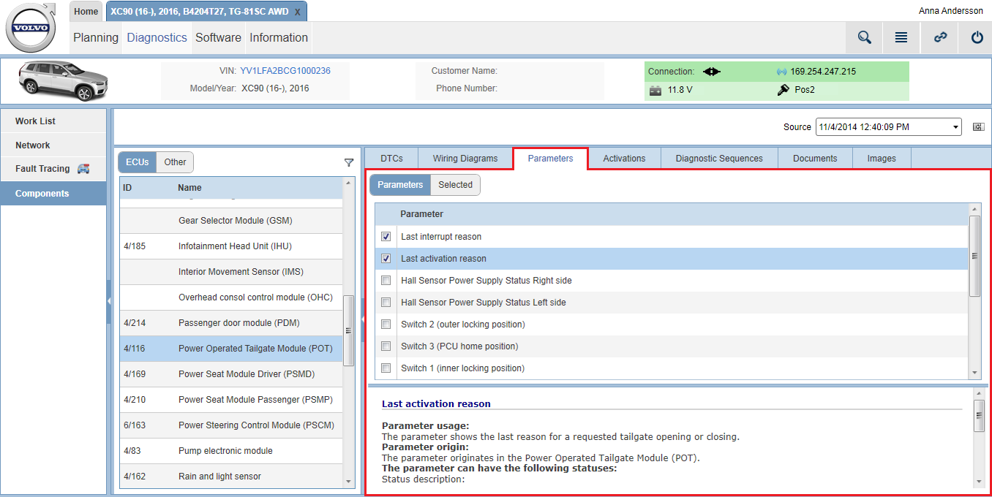Switch to the Wiring Diagrams tab
This screenshot has width=992, height=497.
coord(465,159)
